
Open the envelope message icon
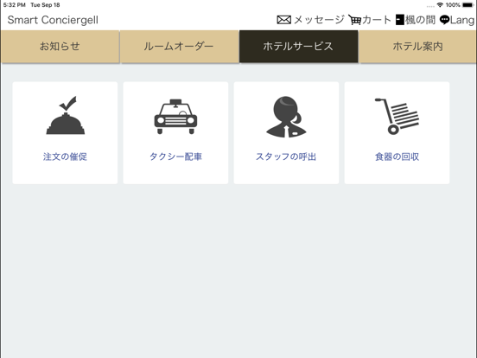[x=283, y=20]
